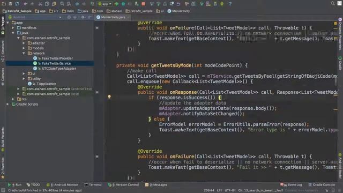Image resolution: width=343 pixels, height=193 pixels.
Task: Collapse the java folder node
Action: [x=13, y=33]
